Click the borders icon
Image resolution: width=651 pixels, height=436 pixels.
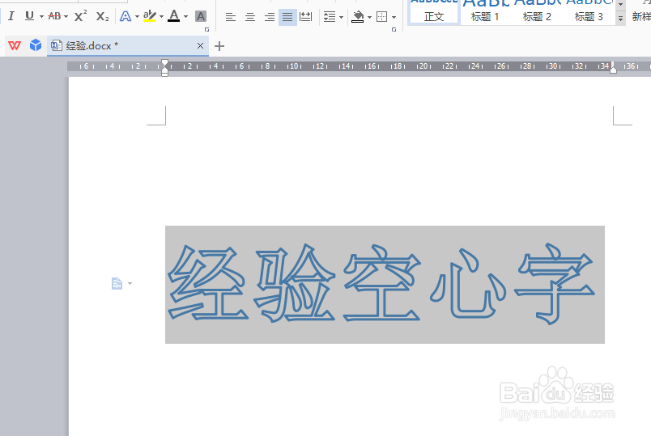point(381,17)
